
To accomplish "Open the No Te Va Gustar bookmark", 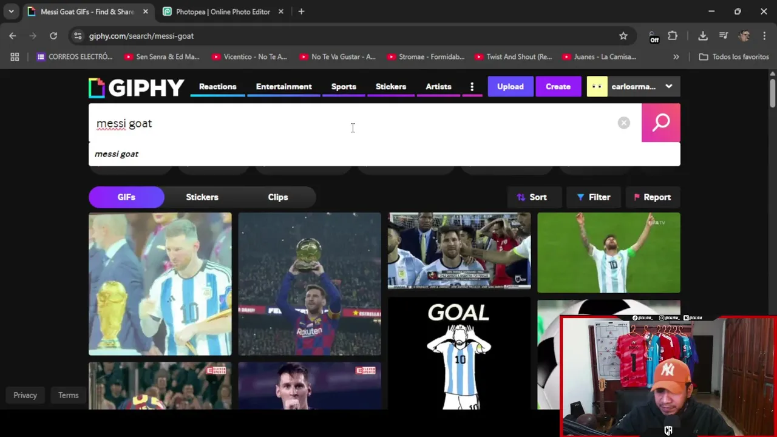I will [338, 56].
